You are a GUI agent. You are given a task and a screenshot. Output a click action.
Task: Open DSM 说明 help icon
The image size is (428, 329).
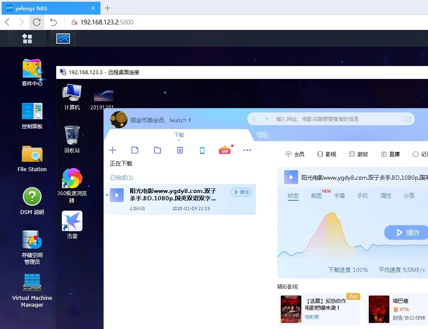(32, 201)
